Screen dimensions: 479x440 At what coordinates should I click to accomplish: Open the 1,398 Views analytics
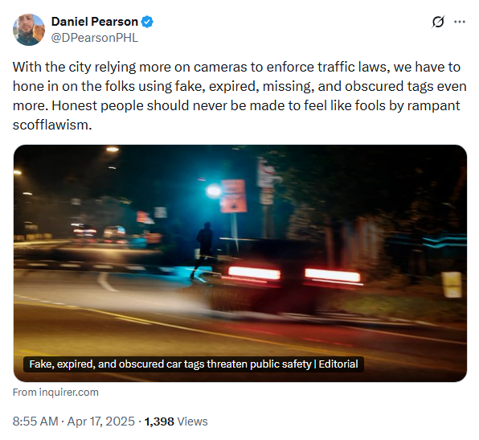point(176,421)
